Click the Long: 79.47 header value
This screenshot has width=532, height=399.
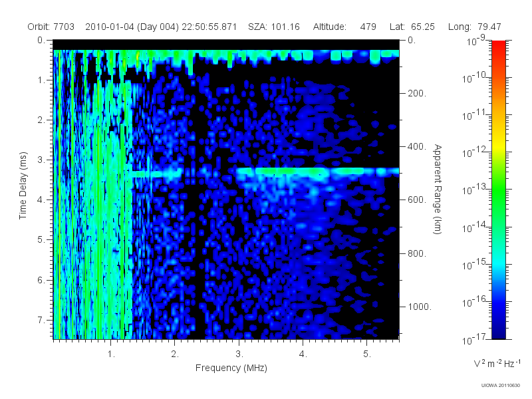click(x=474, y=27)
